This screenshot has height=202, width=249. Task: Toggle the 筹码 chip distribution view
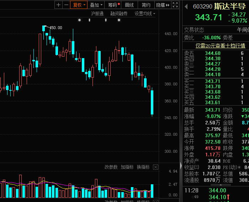tap(114, 5)
